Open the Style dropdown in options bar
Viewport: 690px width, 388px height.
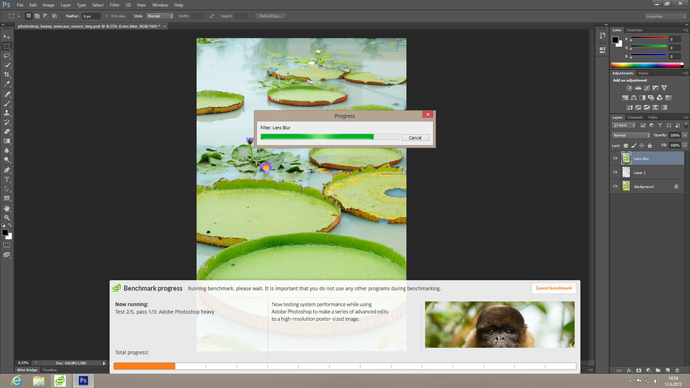point(160,16)
